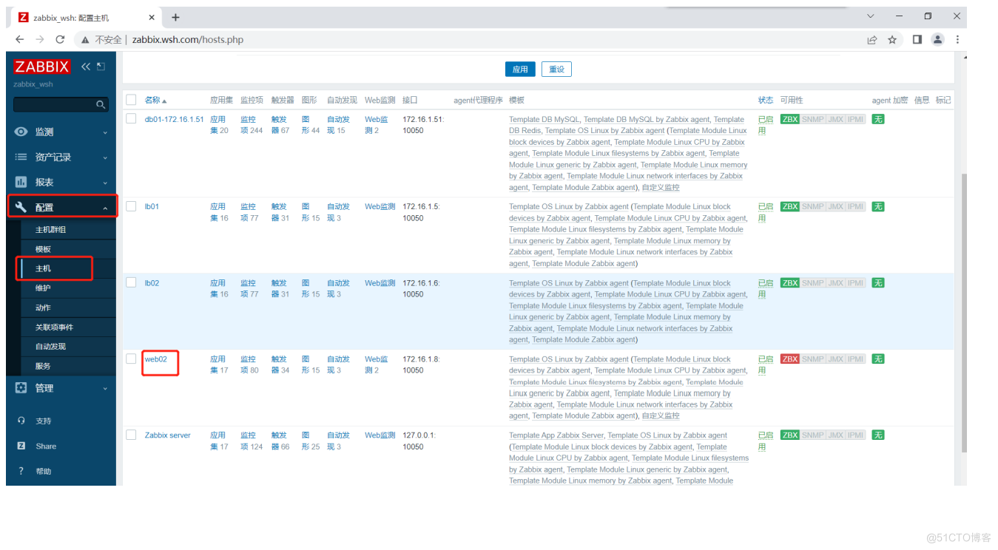Open 监控项 244 for db01-172.16.1.51

tap(252, 125)
